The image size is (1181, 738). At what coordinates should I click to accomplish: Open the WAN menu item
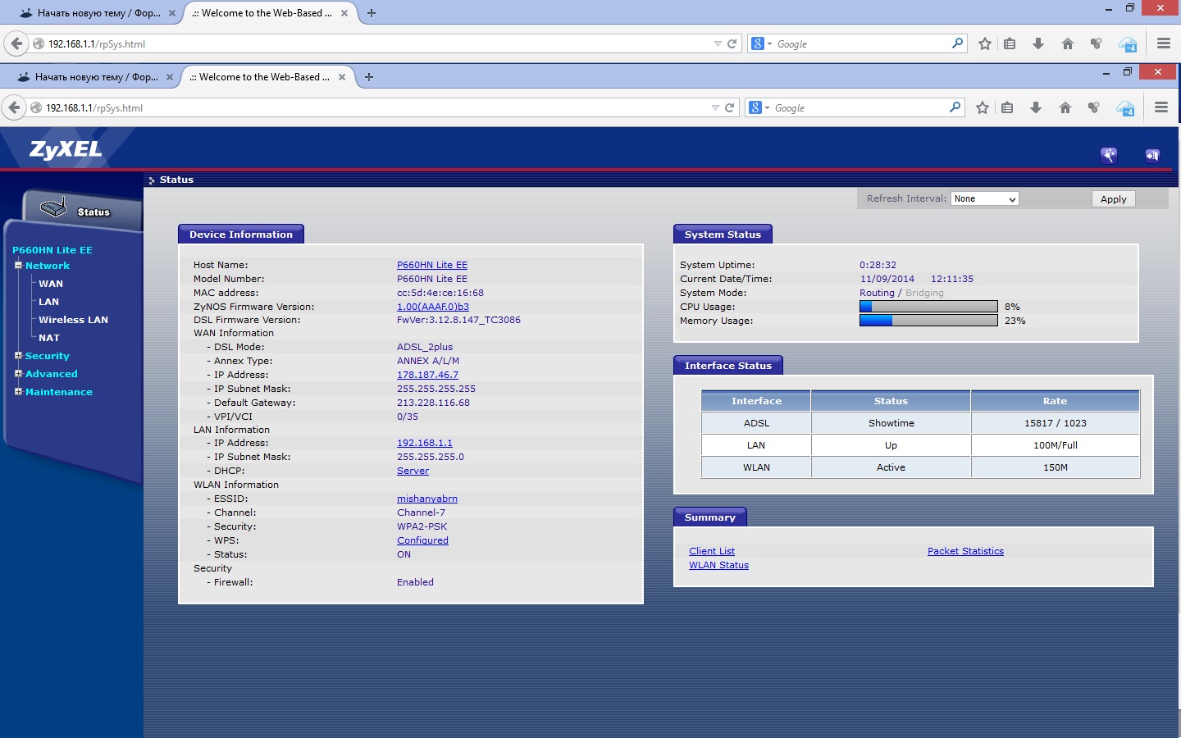(51, 284)
